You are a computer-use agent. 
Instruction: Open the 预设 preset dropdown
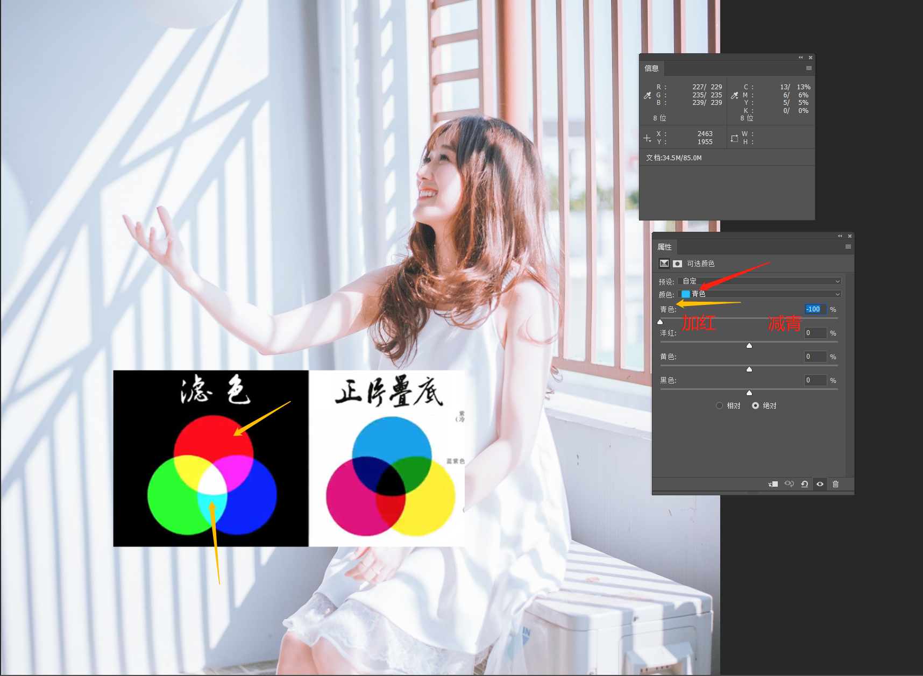point(759,281)
